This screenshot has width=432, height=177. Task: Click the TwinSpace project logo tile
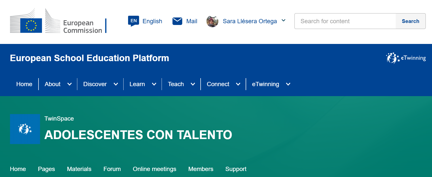[25, 129]
